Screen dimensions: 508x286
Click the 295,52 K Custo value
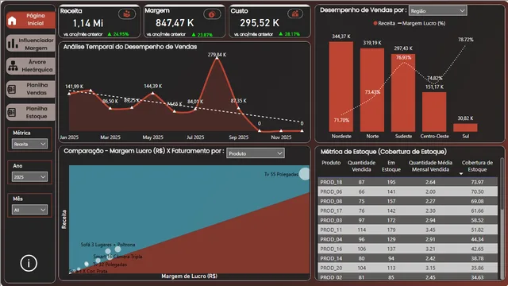(x=260, y=23)
